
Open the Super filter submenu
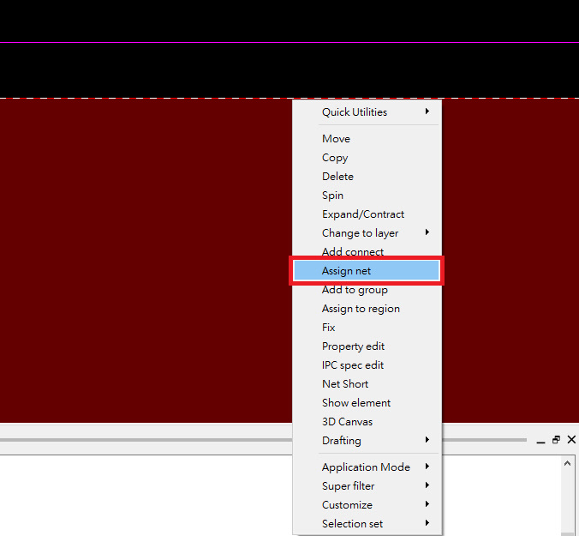(x=367, y=485)
